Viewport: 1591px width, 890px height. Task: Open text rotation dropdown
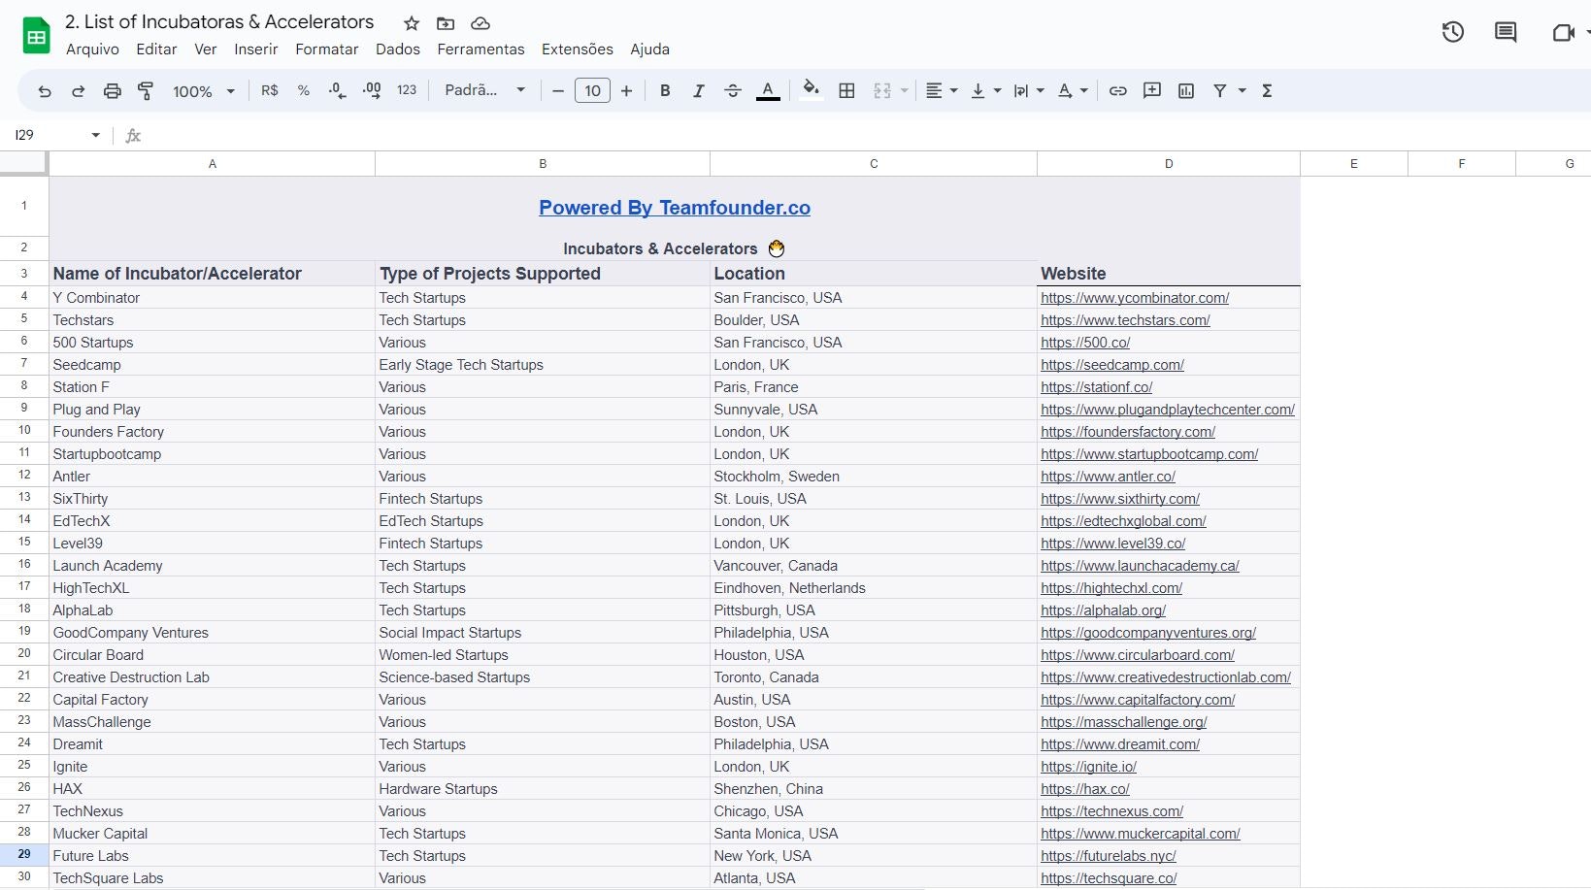tap(1073, 91)
